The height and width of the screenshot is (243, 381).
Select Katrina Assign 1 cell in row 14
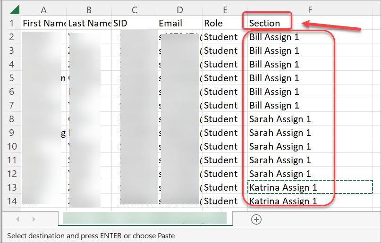[x=310, y=201]
